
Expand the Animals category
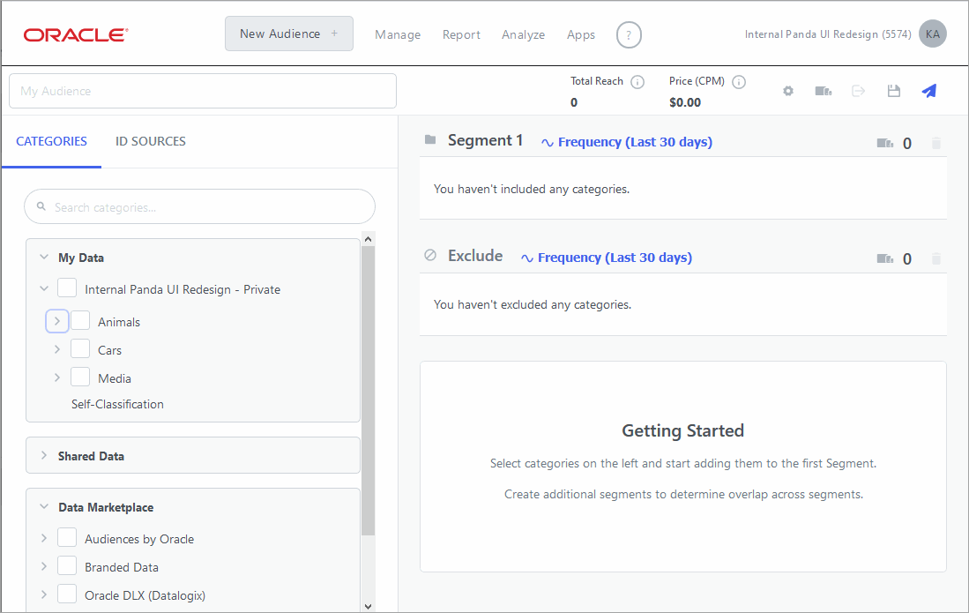coord(56,321)
